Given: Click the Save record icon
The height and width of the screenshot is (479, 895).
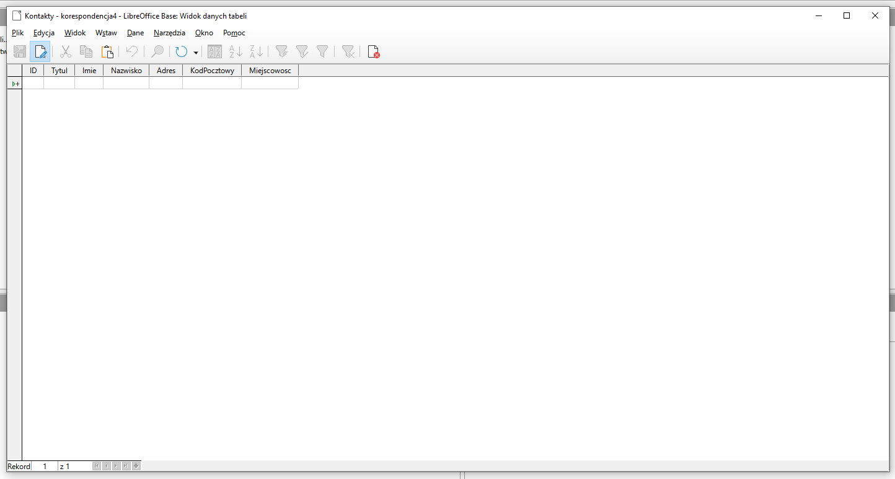Looking at the screenshot, I should 20,52.
